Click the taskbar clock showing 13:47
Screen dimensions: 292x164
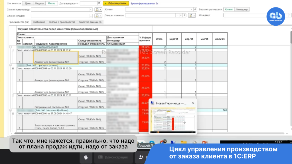coord(278,142)
